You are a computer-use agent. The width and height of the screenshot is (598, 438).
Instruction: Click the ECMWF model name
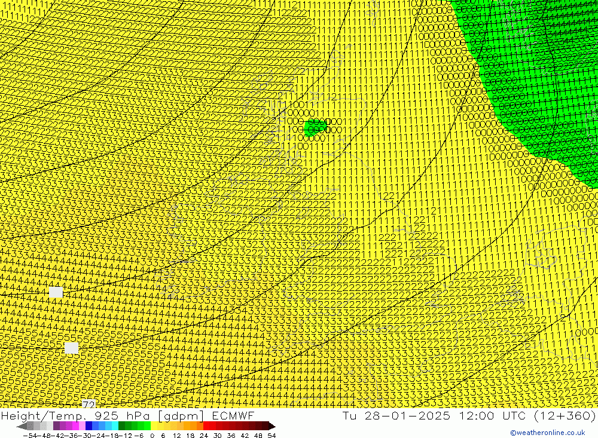[233, 415]
